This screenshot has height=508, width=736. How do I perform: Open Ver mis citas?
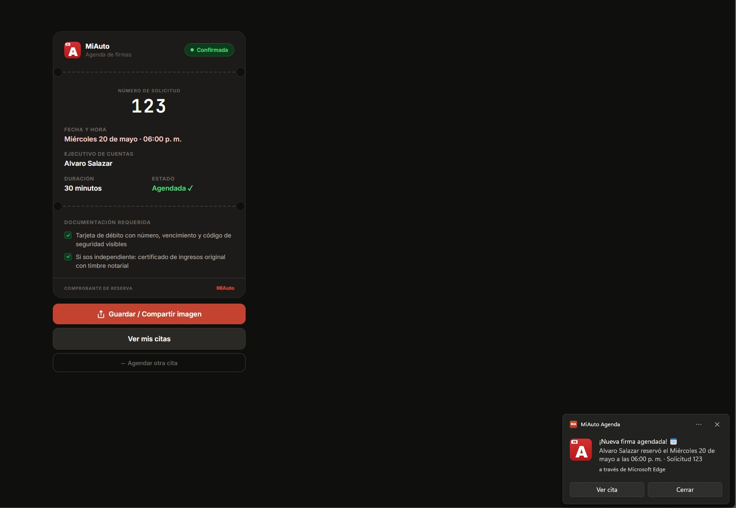coord(149,339)
